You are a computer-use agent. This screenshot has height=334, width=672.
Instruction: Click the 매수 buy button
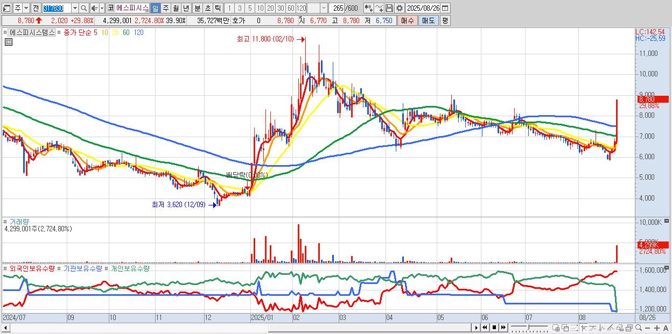tap(408, 20)
